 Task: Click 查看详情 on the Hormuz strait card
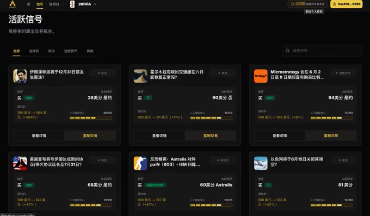159,135
